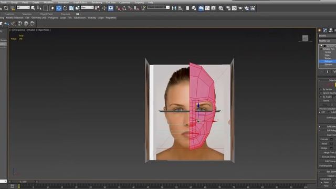Click the time slider handle

point(23,182)
